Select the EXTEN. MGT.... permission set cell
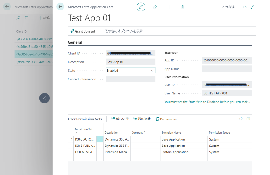 (x=85, y=152)
